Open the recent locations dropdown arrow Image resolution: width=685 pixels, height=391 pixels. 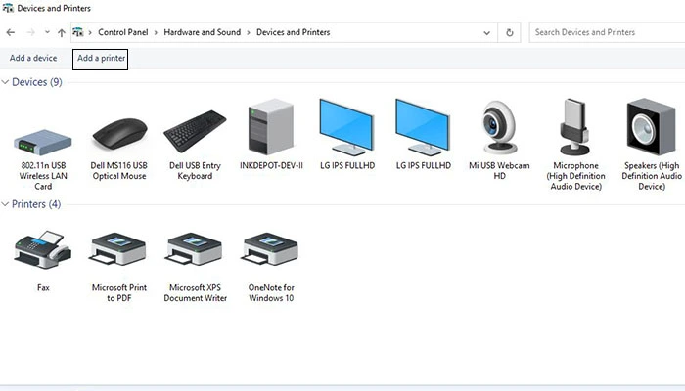tap(47, 32)
